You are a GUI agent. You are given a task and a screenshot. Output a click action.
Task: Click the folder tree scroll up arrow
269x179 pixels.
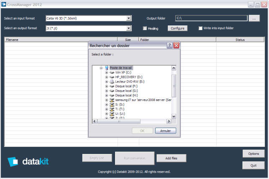[x=174, y=68]
